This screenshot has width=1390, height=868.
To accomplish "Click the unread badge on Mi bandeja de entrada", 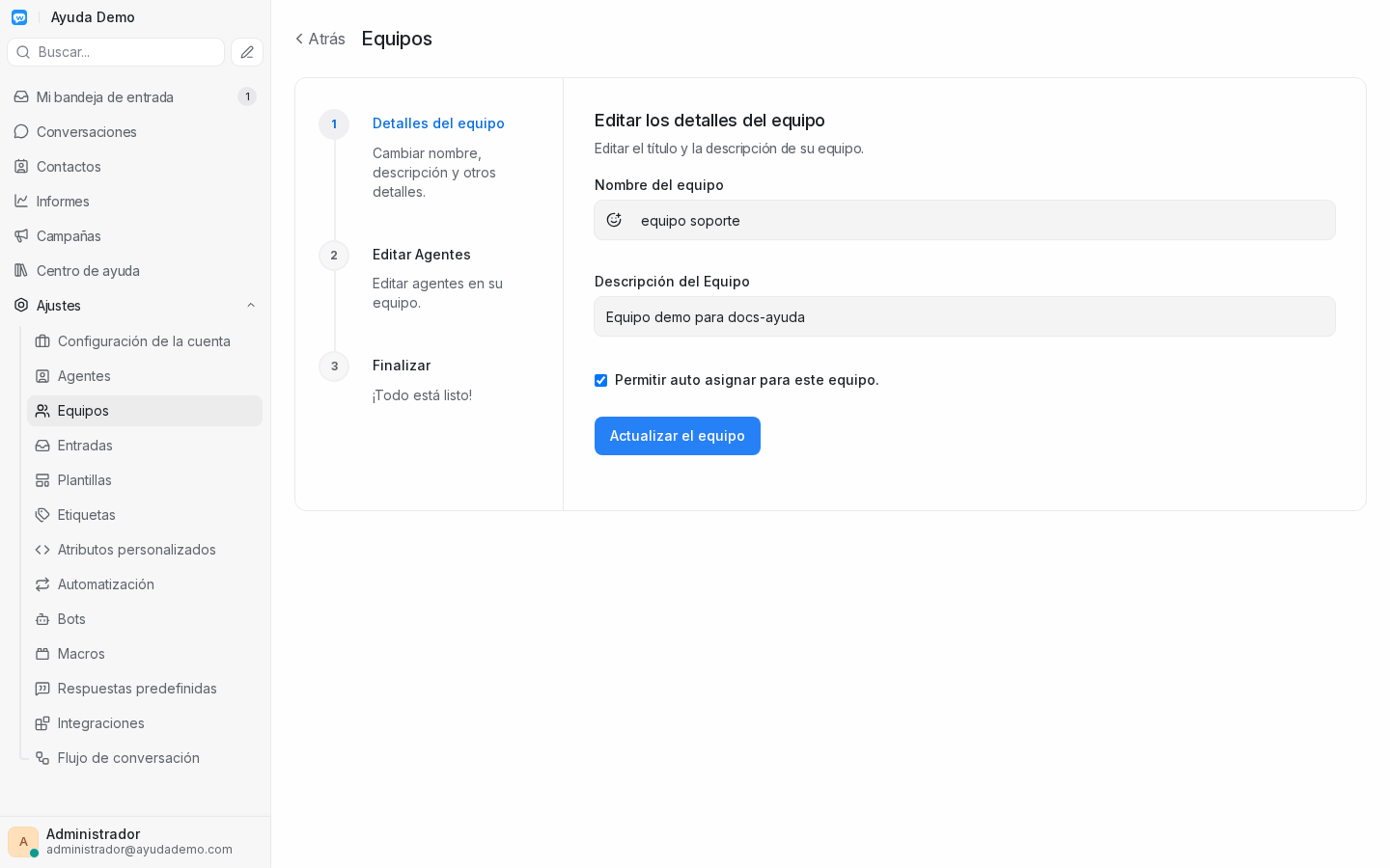I will pyautogui.click(x=247, y=96).
